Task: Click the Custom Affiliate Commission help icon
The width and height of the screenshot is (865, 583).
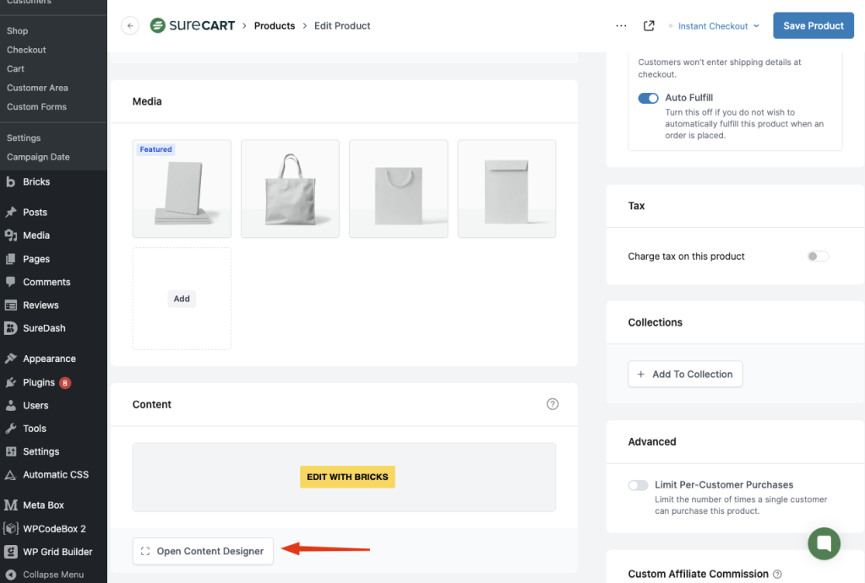Action: [776, 575]
